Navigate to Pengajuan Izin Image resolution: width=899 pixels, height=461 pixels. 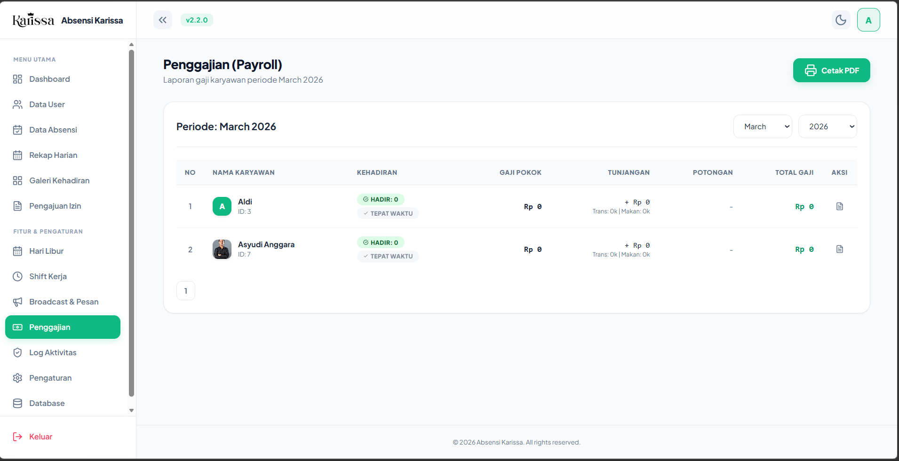pos(63,206)
